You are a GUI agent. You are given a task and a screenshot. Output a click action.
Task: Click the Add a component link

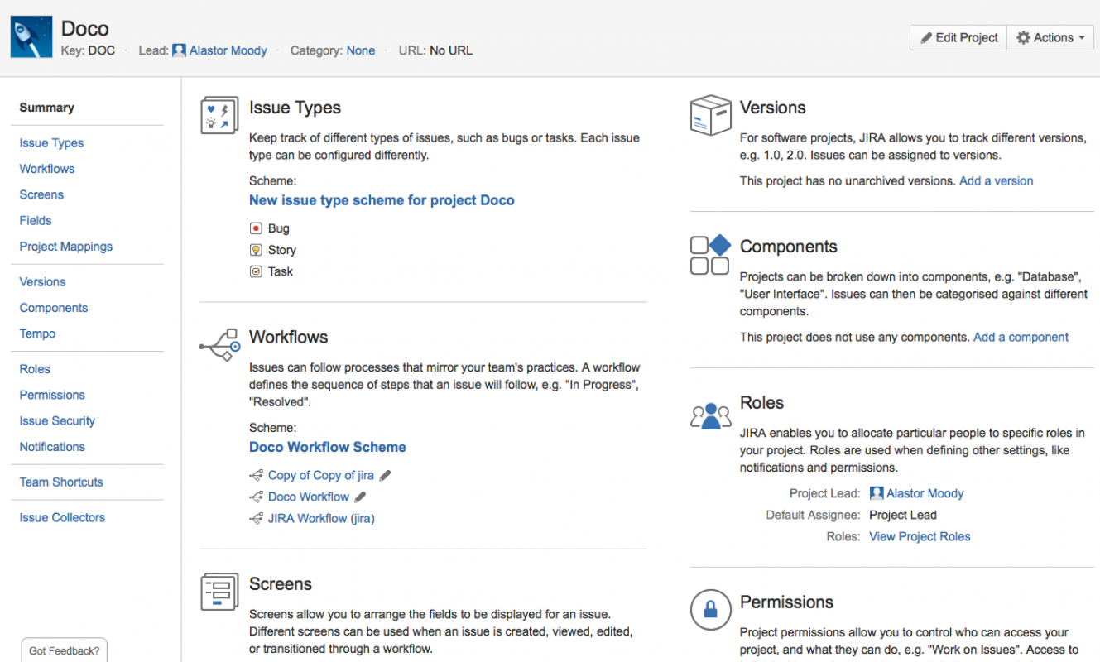pyautogui.click(x=1021, y=337)
